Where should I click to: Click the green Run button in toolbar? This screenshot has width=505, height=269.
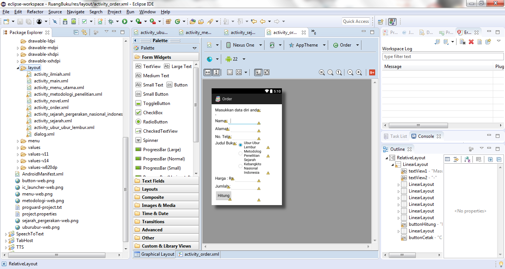pos(125,22)
